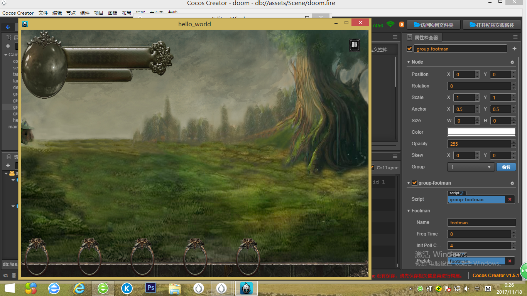Click the add component plus icon
Screen dimensions: 527x296
coord(514,49)
